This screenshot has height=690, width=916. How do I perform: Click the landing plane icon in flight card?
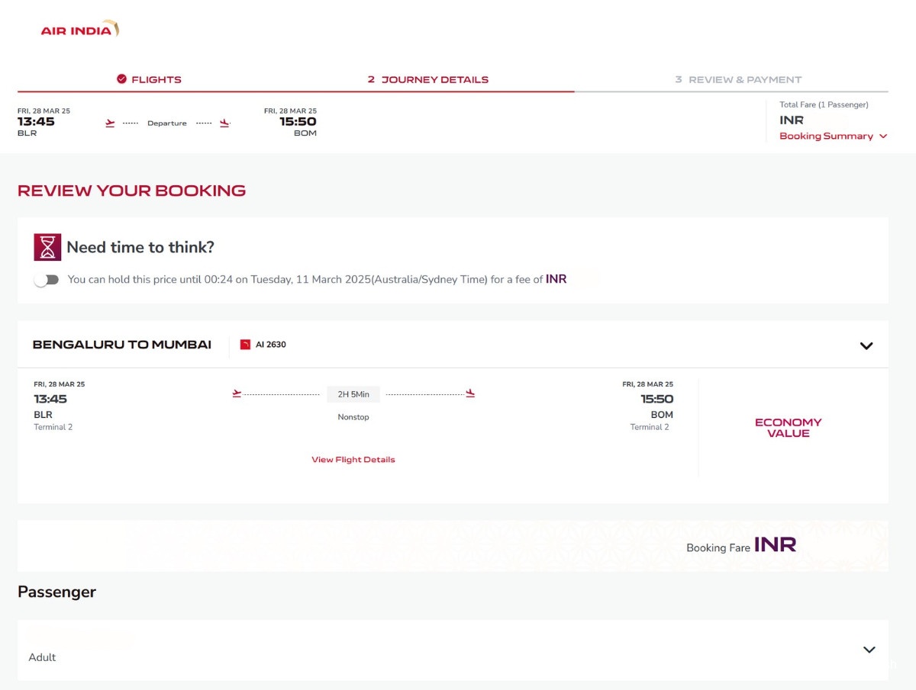(x=470, y=393)
